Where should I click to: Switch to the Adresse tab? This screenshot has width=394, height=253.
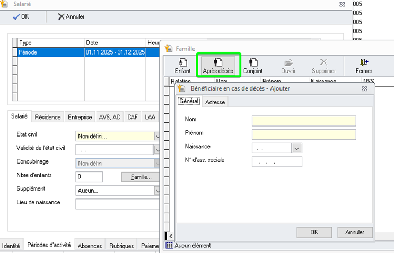pos(215,102)
